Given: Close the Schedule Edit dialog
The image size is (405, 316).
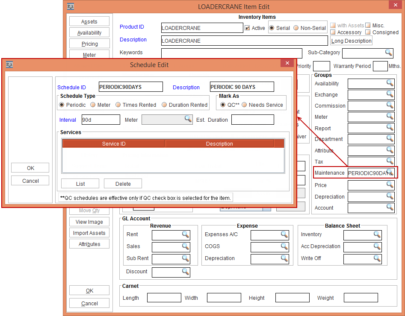Looking at the screenshot, I should coord(287,64).
